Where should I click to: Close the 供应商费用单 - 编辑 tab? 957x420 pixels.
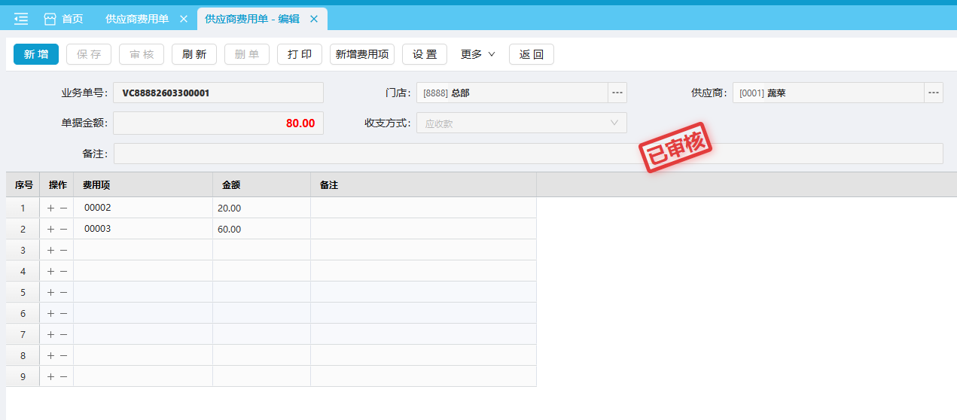314,19
